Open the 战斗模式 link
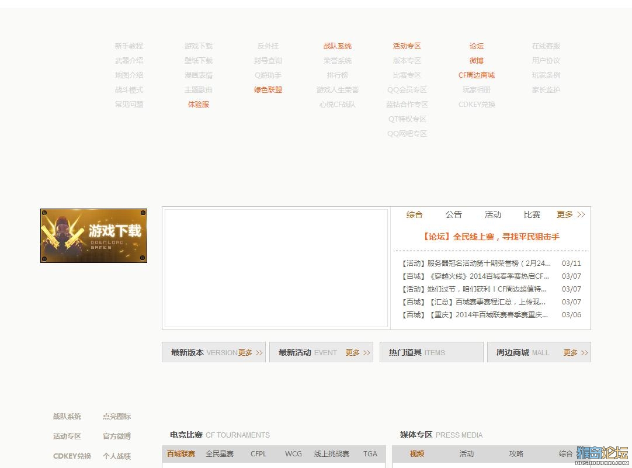632x468 pixels. coord(129,90)
